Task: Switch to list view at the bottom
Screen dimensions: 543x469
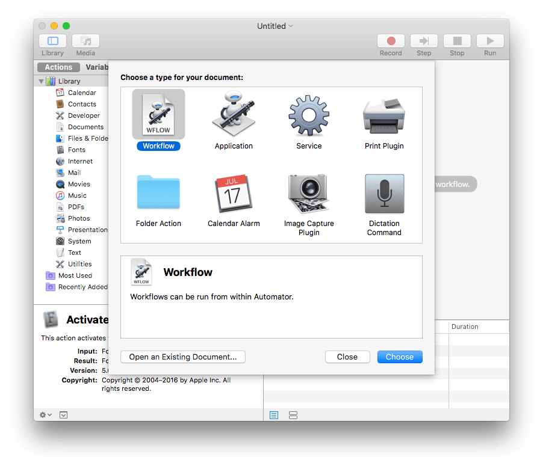Action: (273, 415)
